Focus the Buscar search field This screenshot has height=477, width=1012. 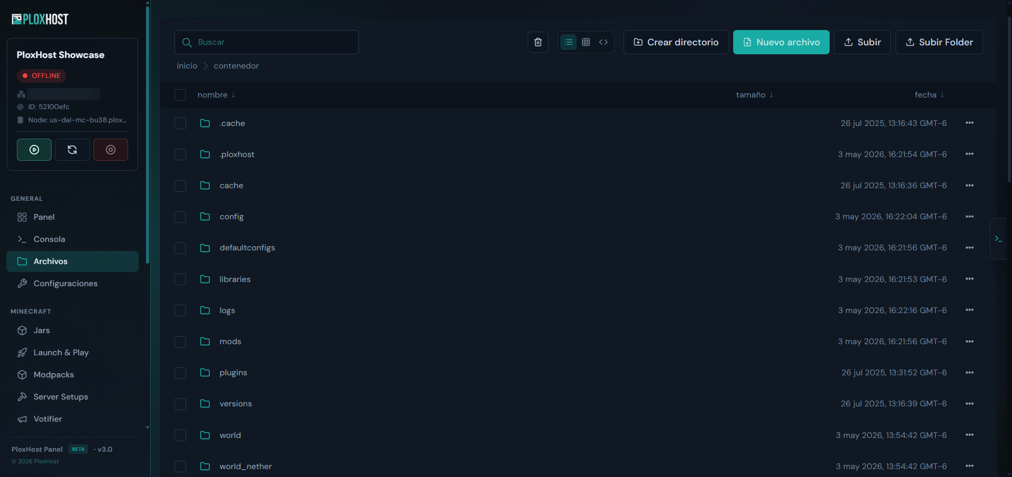pos(267,42)
